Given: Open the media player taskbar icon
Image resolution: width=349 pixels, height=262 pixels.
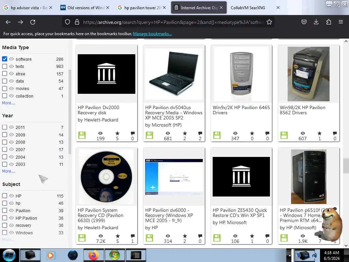Looking at the screenshot, I should pos(50,255).
